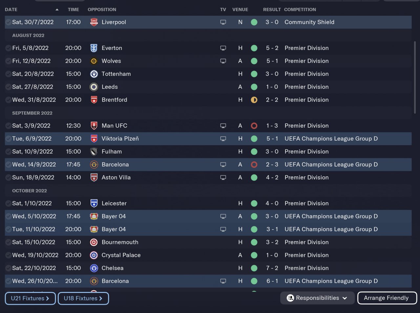Toggle check mark beside Sat, 30/7/2022
This screenshot has height=313, width=420.
click(x=8, y=22)
